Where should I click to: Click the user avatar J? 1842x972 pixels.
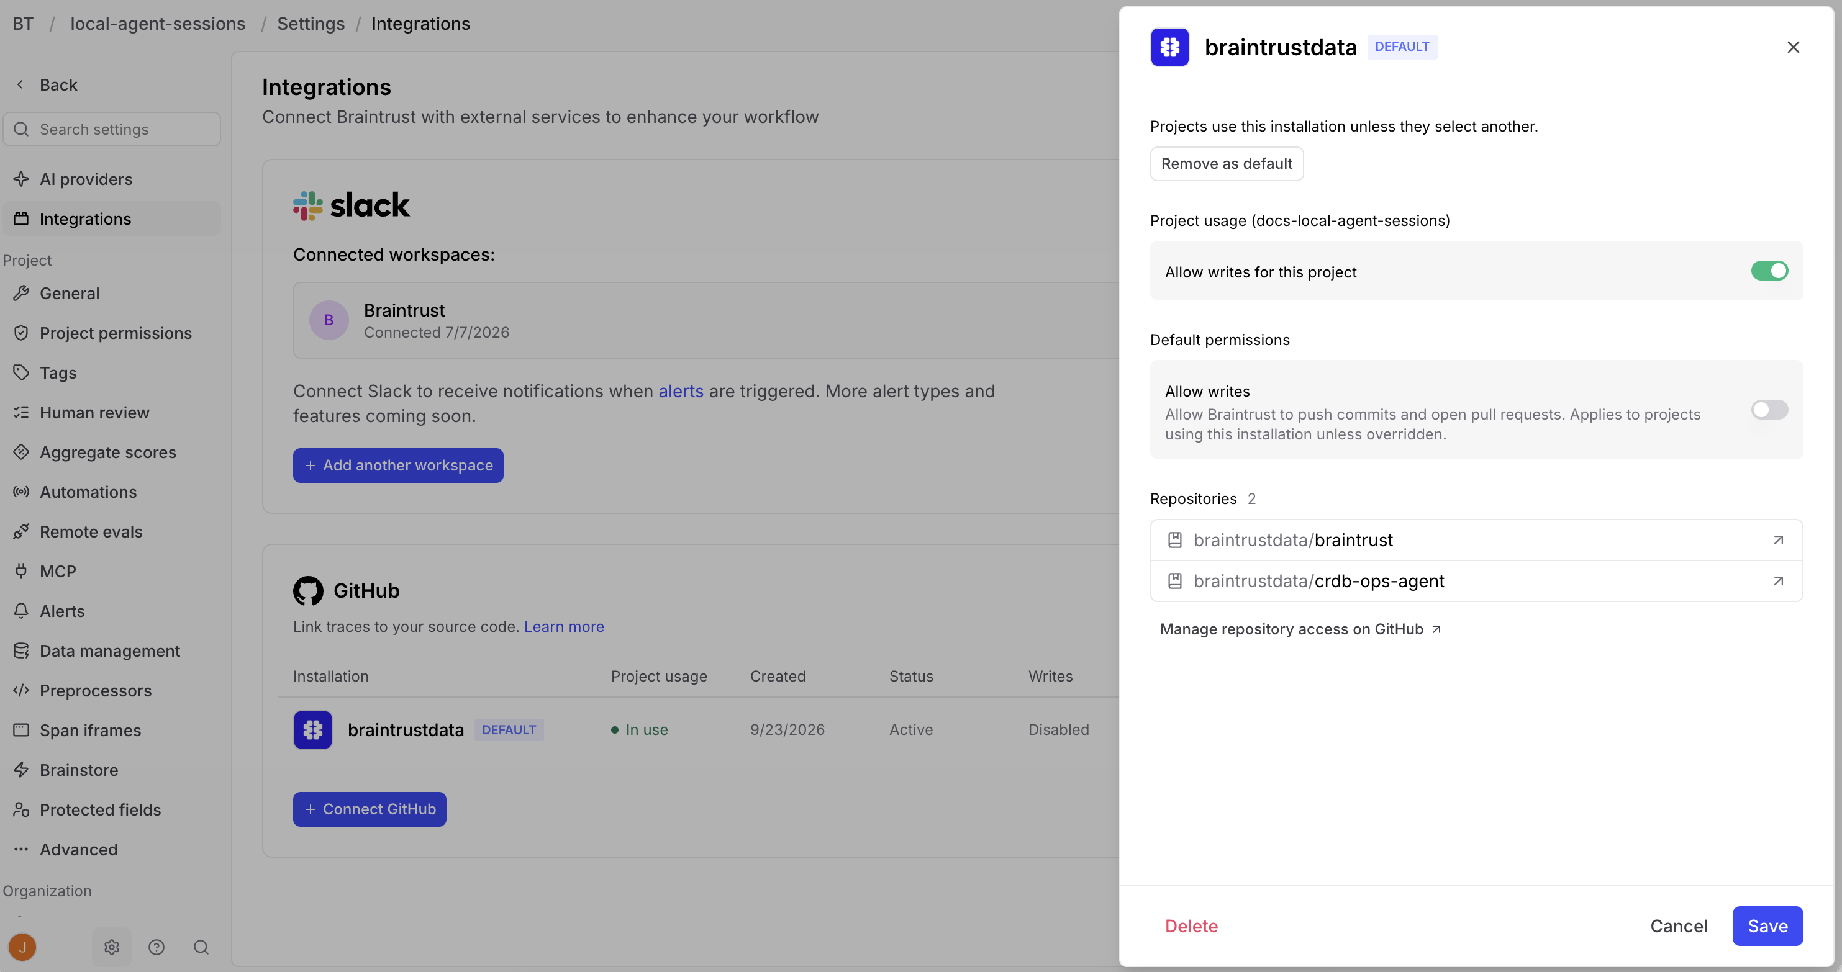[22, 947]
